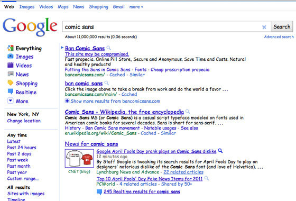
Task: Open Cheap prescription propecia sitelink
Action: 180,70
